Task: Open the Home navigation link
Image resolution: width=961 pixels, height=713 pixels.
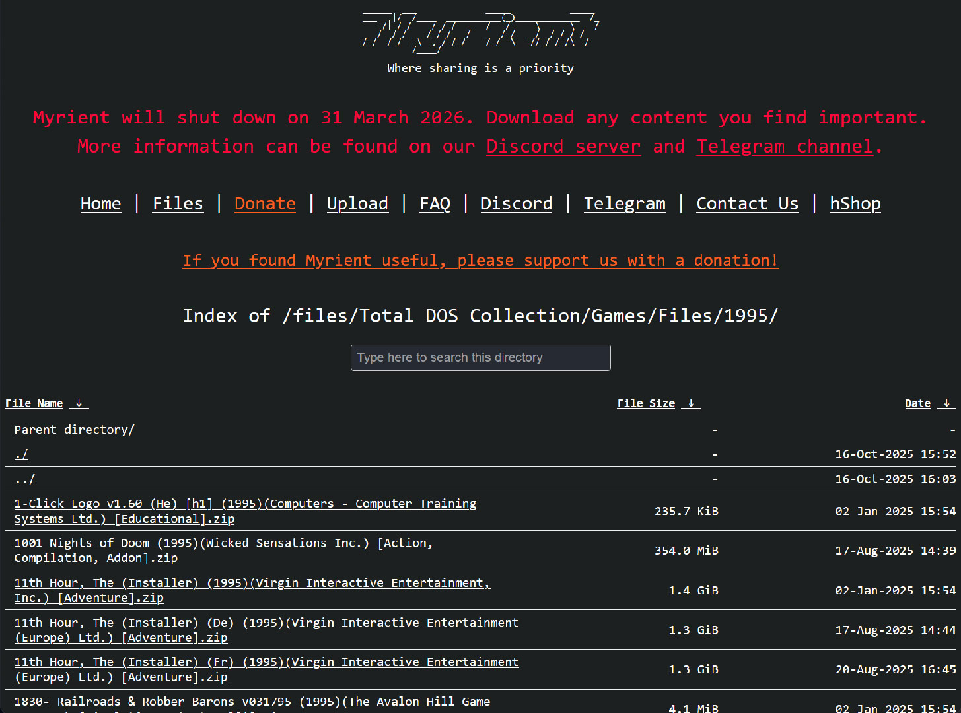Action: pos(101,203)
